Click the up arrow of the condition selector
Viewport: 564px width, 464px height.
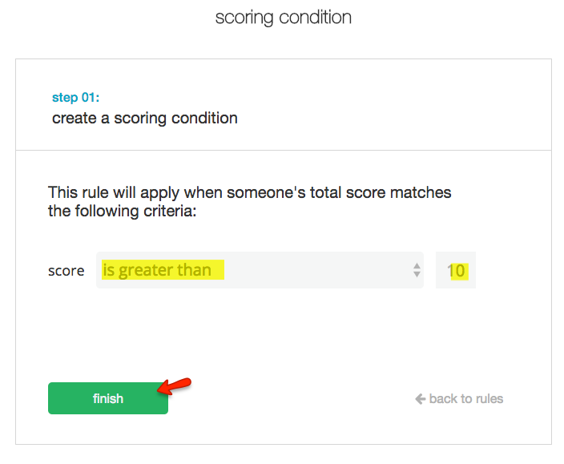pyautogui.click(x=417, y=265)
